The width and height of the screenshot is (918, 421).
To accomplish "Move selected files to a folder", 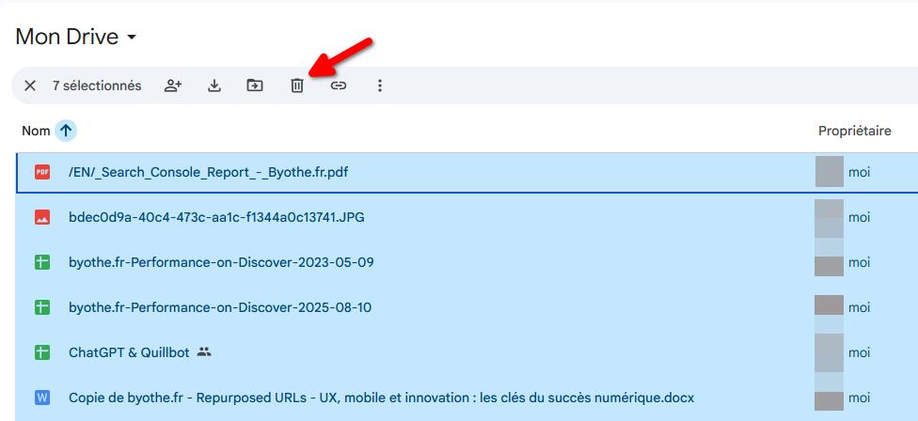I will [254, 86].
